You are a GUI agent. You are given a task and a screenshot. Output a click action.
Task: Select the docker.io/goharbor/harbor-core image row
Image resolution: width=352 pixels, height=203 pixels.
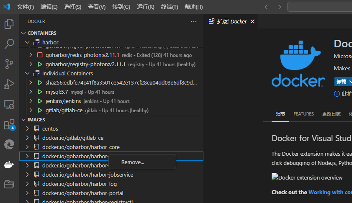pos(111,147)
